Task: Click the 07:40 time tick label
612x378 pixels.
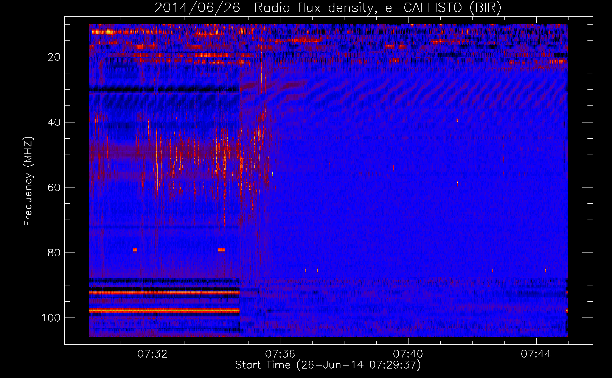Action: pyautogui.click(x=408, y=354)
